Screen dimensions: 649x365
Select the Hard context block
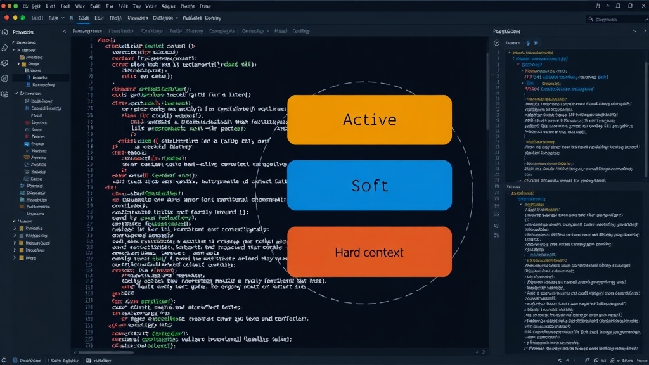click(x=369, y=252)
